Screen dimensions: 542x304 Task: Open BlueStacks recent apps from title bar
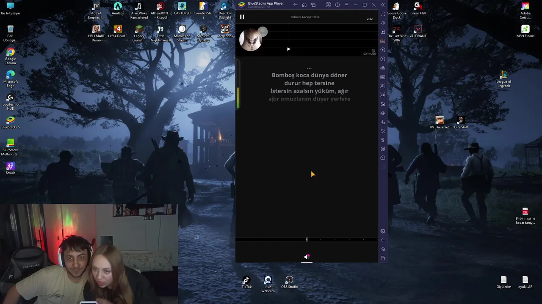(313, 5)
